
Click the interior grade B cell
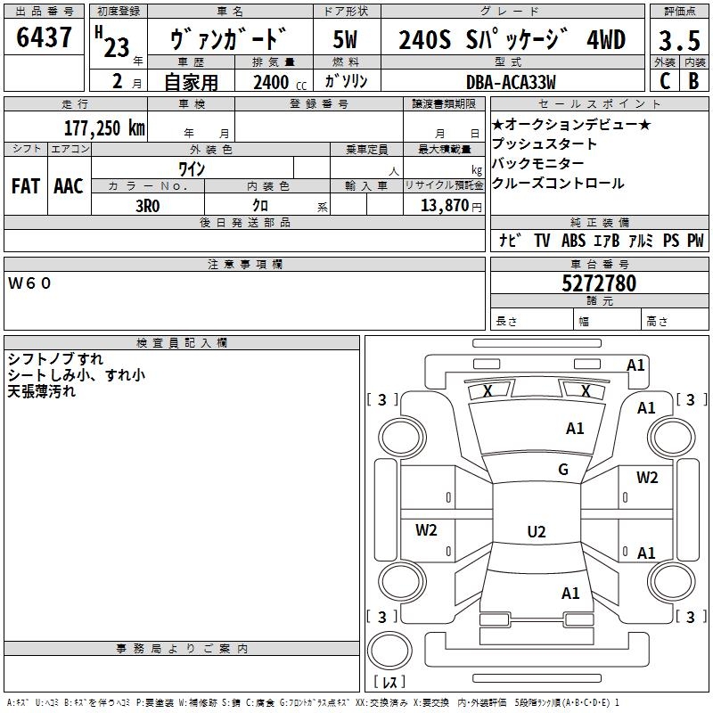pyautogui.click(x=693, y=80)
